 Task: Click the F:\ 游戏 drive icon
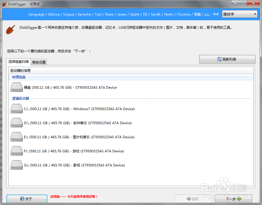[17, 151]
